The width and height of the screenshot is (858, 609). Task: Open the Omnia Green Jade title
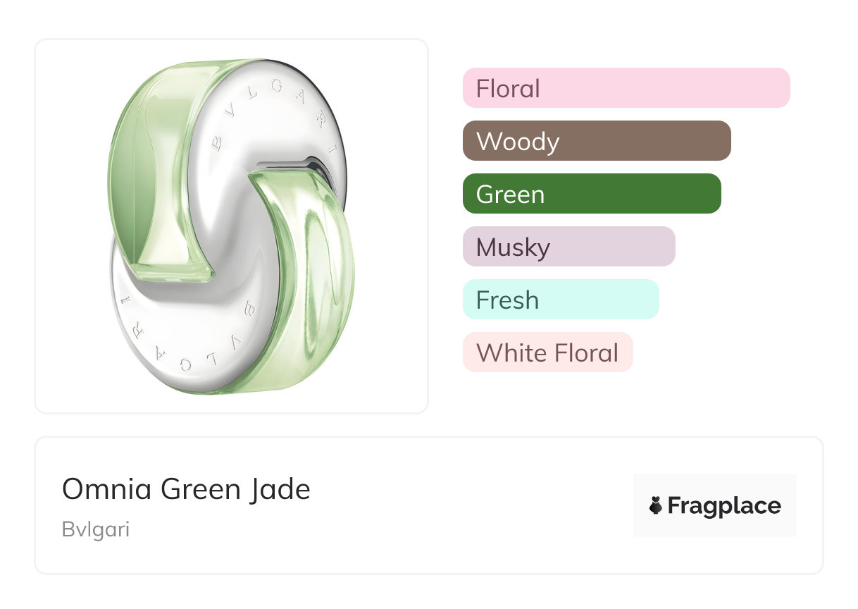click(186, 488)
